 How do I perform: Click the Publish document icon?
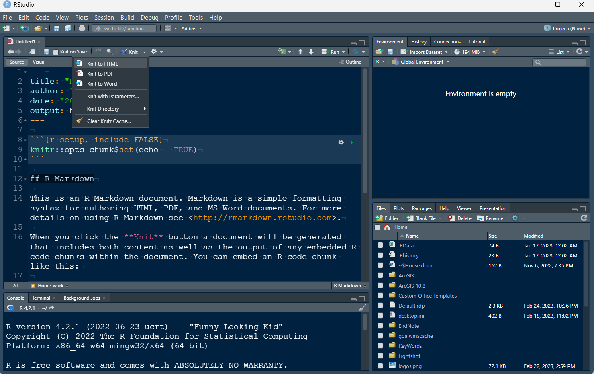pyautogui.click(x=356, y=52)
